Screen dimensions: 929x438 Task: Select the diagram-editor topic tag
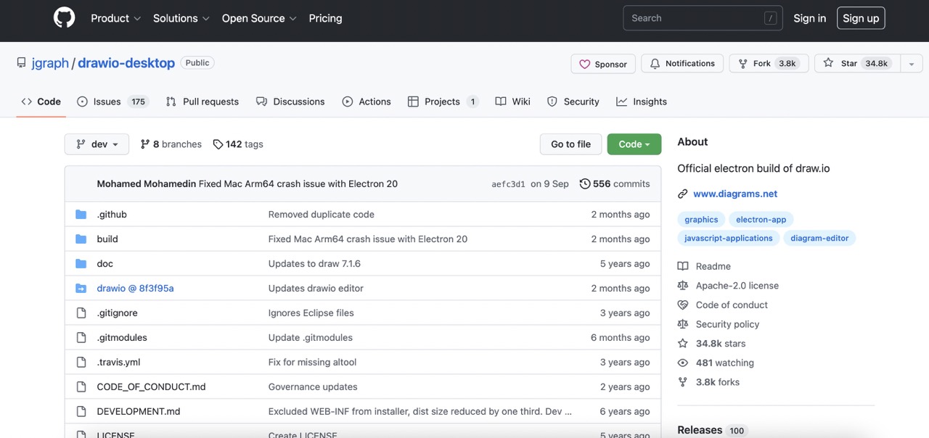point(819,238)
